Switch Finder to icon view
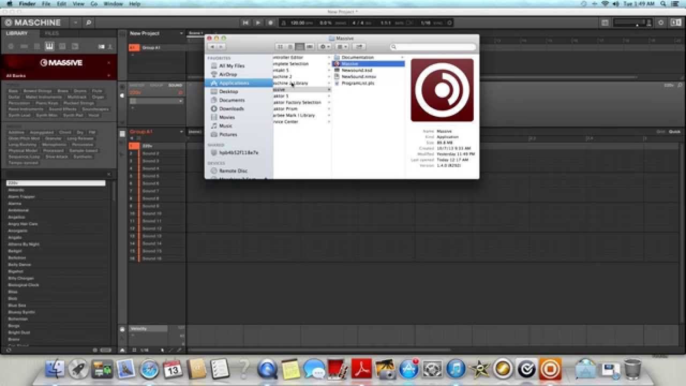Image resolution: width=686 pixels, height=386 pixels. click(281, 47)
